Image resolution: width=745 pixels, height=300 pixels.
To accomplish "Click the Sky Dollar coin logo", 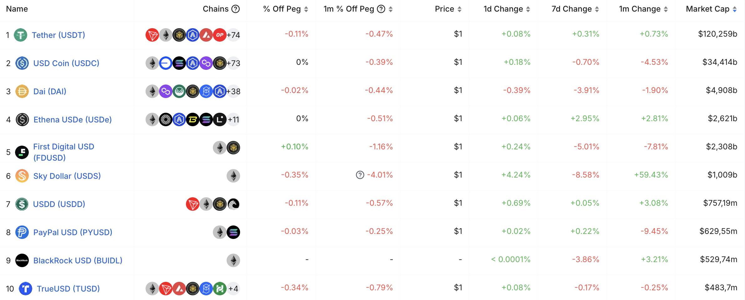I will 22,176.
